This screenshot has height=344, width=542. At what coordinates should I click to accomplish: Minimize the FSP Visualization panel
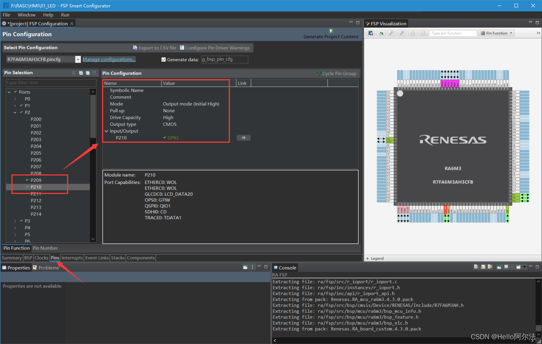tap(530, 22)
